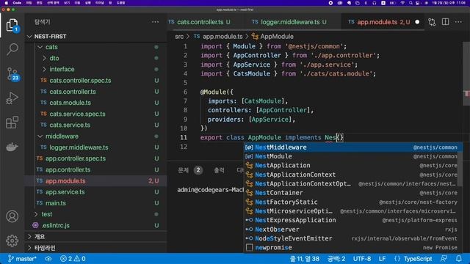The image size is (470, 264).
Task: Collapse the middleware folder
Action: (x=40, y=136)
